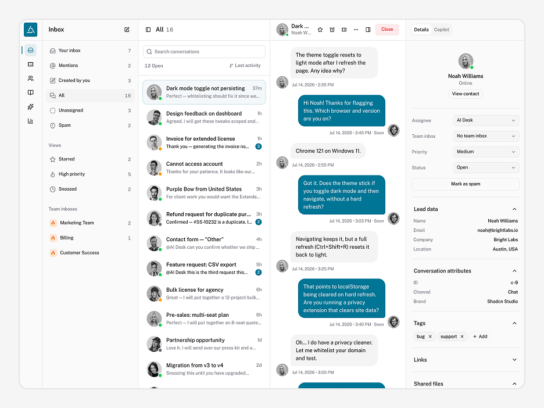Open the High priority view
Viewport: 544px width, 408px height.
pyautogui.click(x=90, y=174)
